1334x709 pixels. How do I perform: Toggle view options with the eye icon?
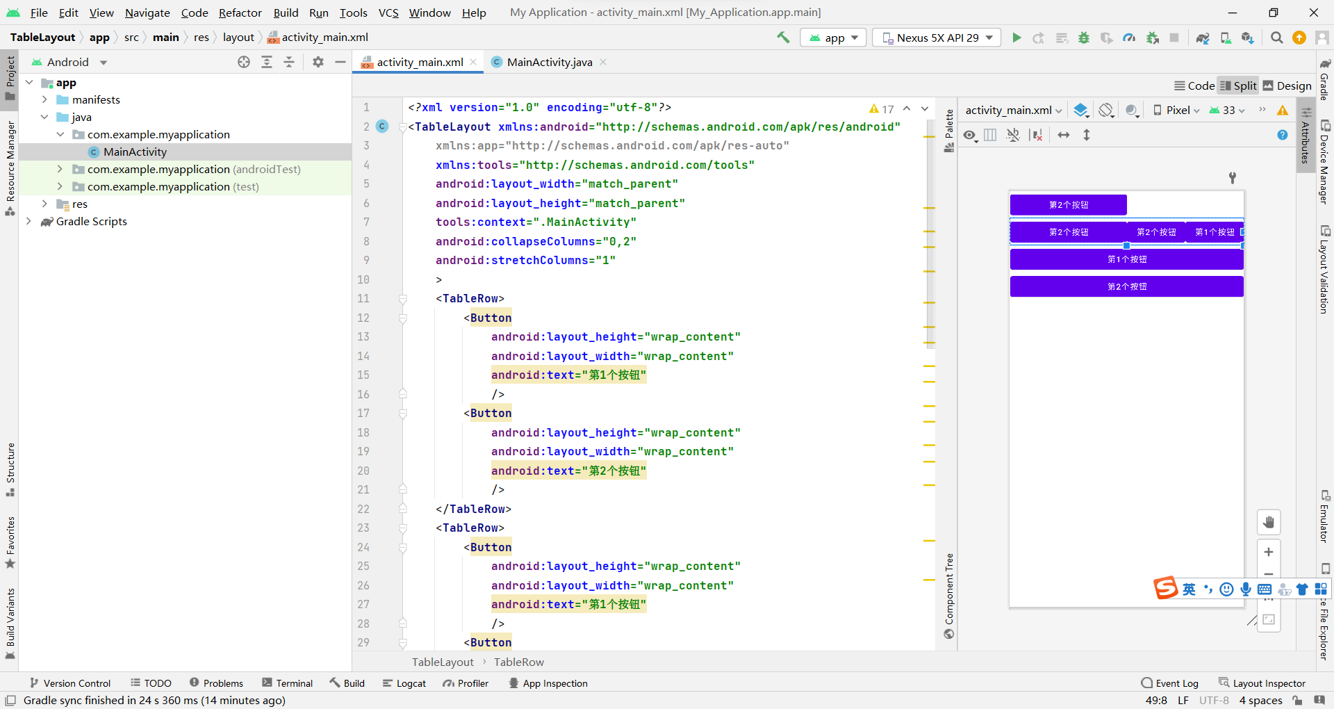click(x=969, y=135)
